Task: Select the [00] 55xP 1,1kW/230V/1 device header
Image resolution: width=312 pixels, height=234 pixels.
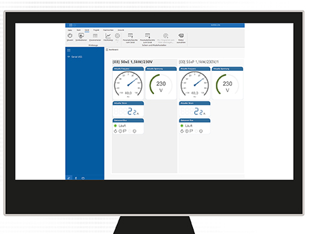Action: pos(199,62)
